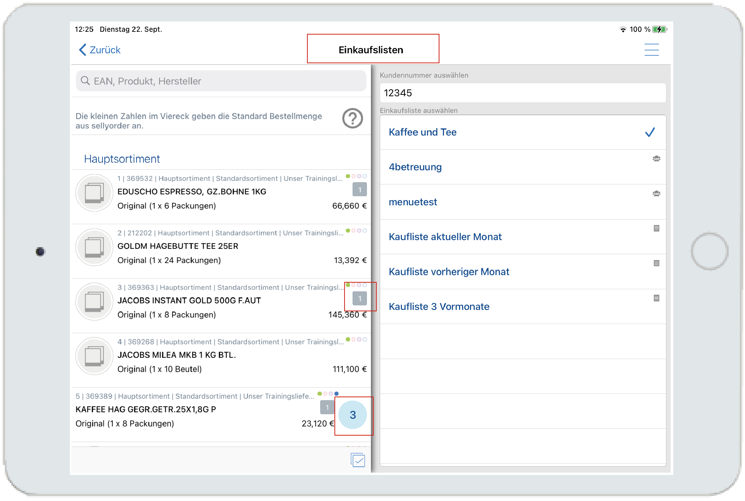This screenshot has height=501, width=745.
Task: Tap the standard quantity badge on JACOBS INSTANT GOLD
Action: (x=359, y=298)
